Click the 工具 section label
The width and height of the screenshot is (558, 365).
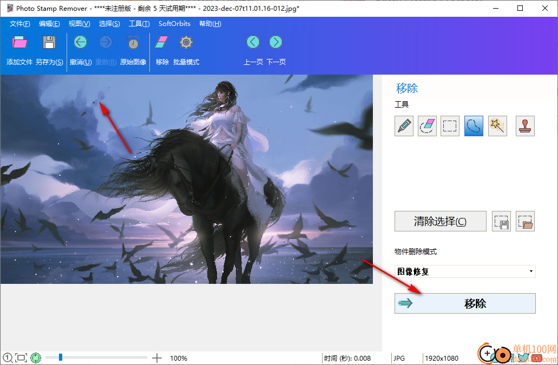[x=402, y=104]
